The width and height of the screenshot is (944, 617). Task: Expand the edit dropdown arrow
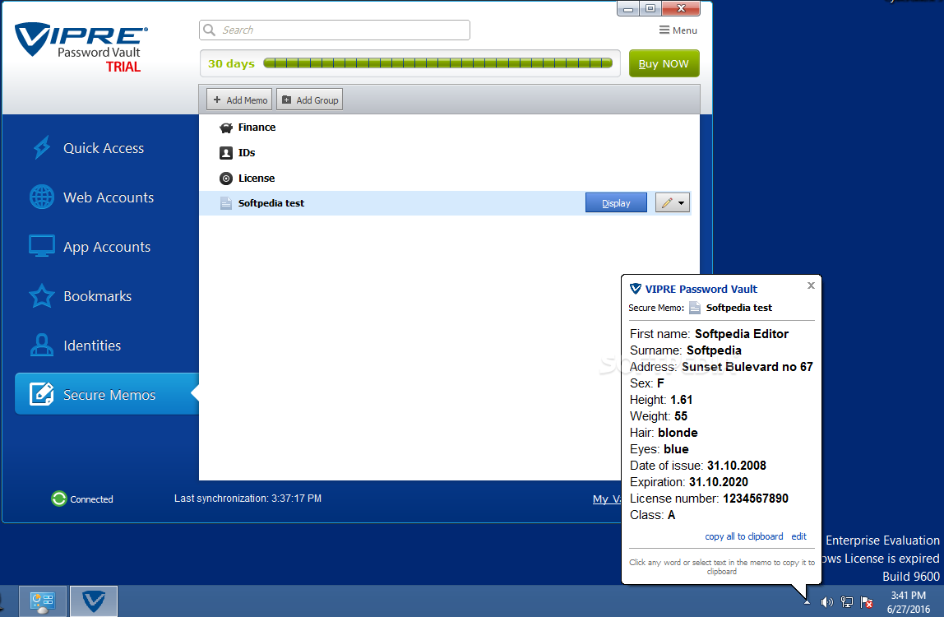pyautogui.click(x=682, y=203)
